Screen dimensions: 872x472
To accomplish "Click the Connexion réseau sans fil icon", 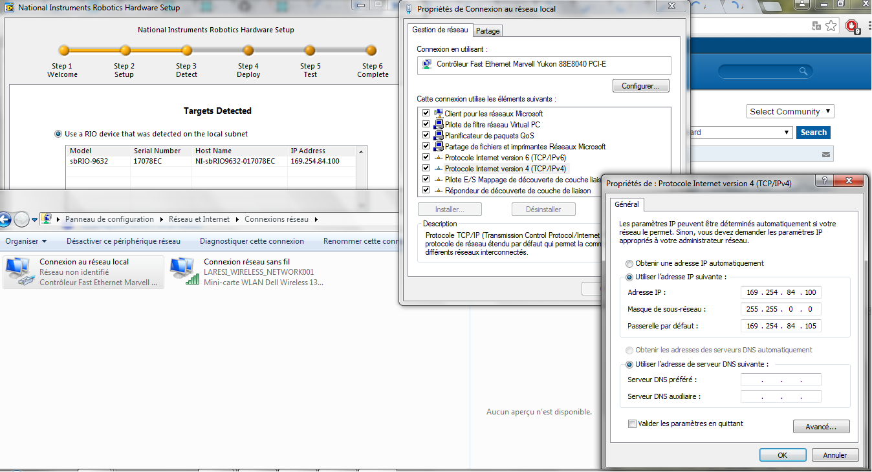I will (184, 272).
